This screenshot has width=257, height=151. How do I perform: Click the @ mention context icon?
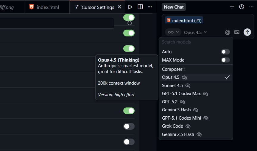pos(228,32)
